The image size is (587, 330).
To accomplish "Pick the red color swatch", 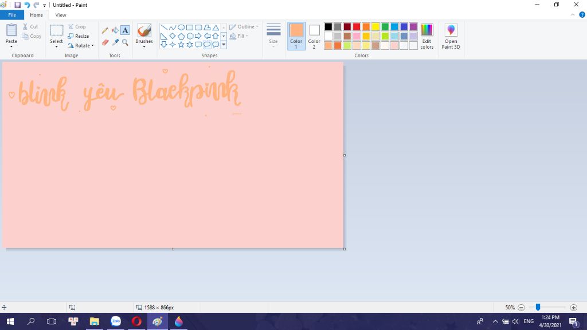I will (x=357, y=26).
